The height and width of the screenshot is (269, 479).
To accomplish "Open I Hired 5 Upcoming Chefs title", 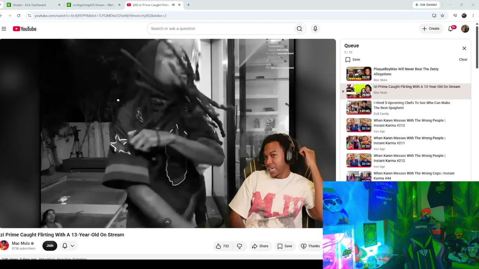I will point(412,105).
